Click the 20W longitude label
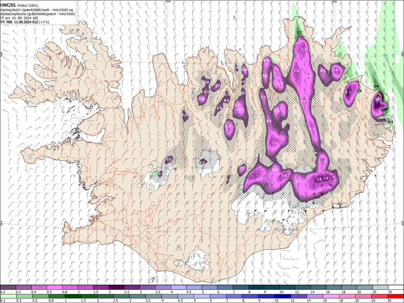Image resolution: width=404 pixels, height=303 pixels. click(x=168, y=2)
